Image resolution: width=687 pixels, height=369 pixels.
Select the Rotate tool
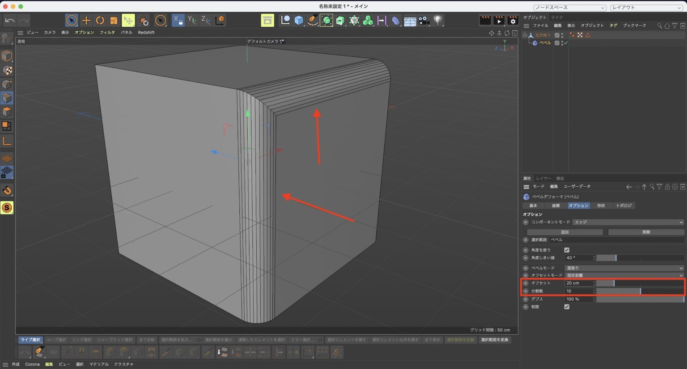tap(100, 20)
